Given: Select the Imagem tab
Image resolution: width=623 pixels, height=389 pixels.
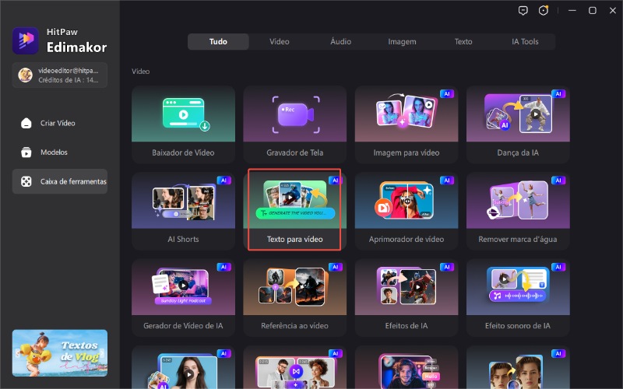Looking at the screenshot, I should [x=402, y=41].
